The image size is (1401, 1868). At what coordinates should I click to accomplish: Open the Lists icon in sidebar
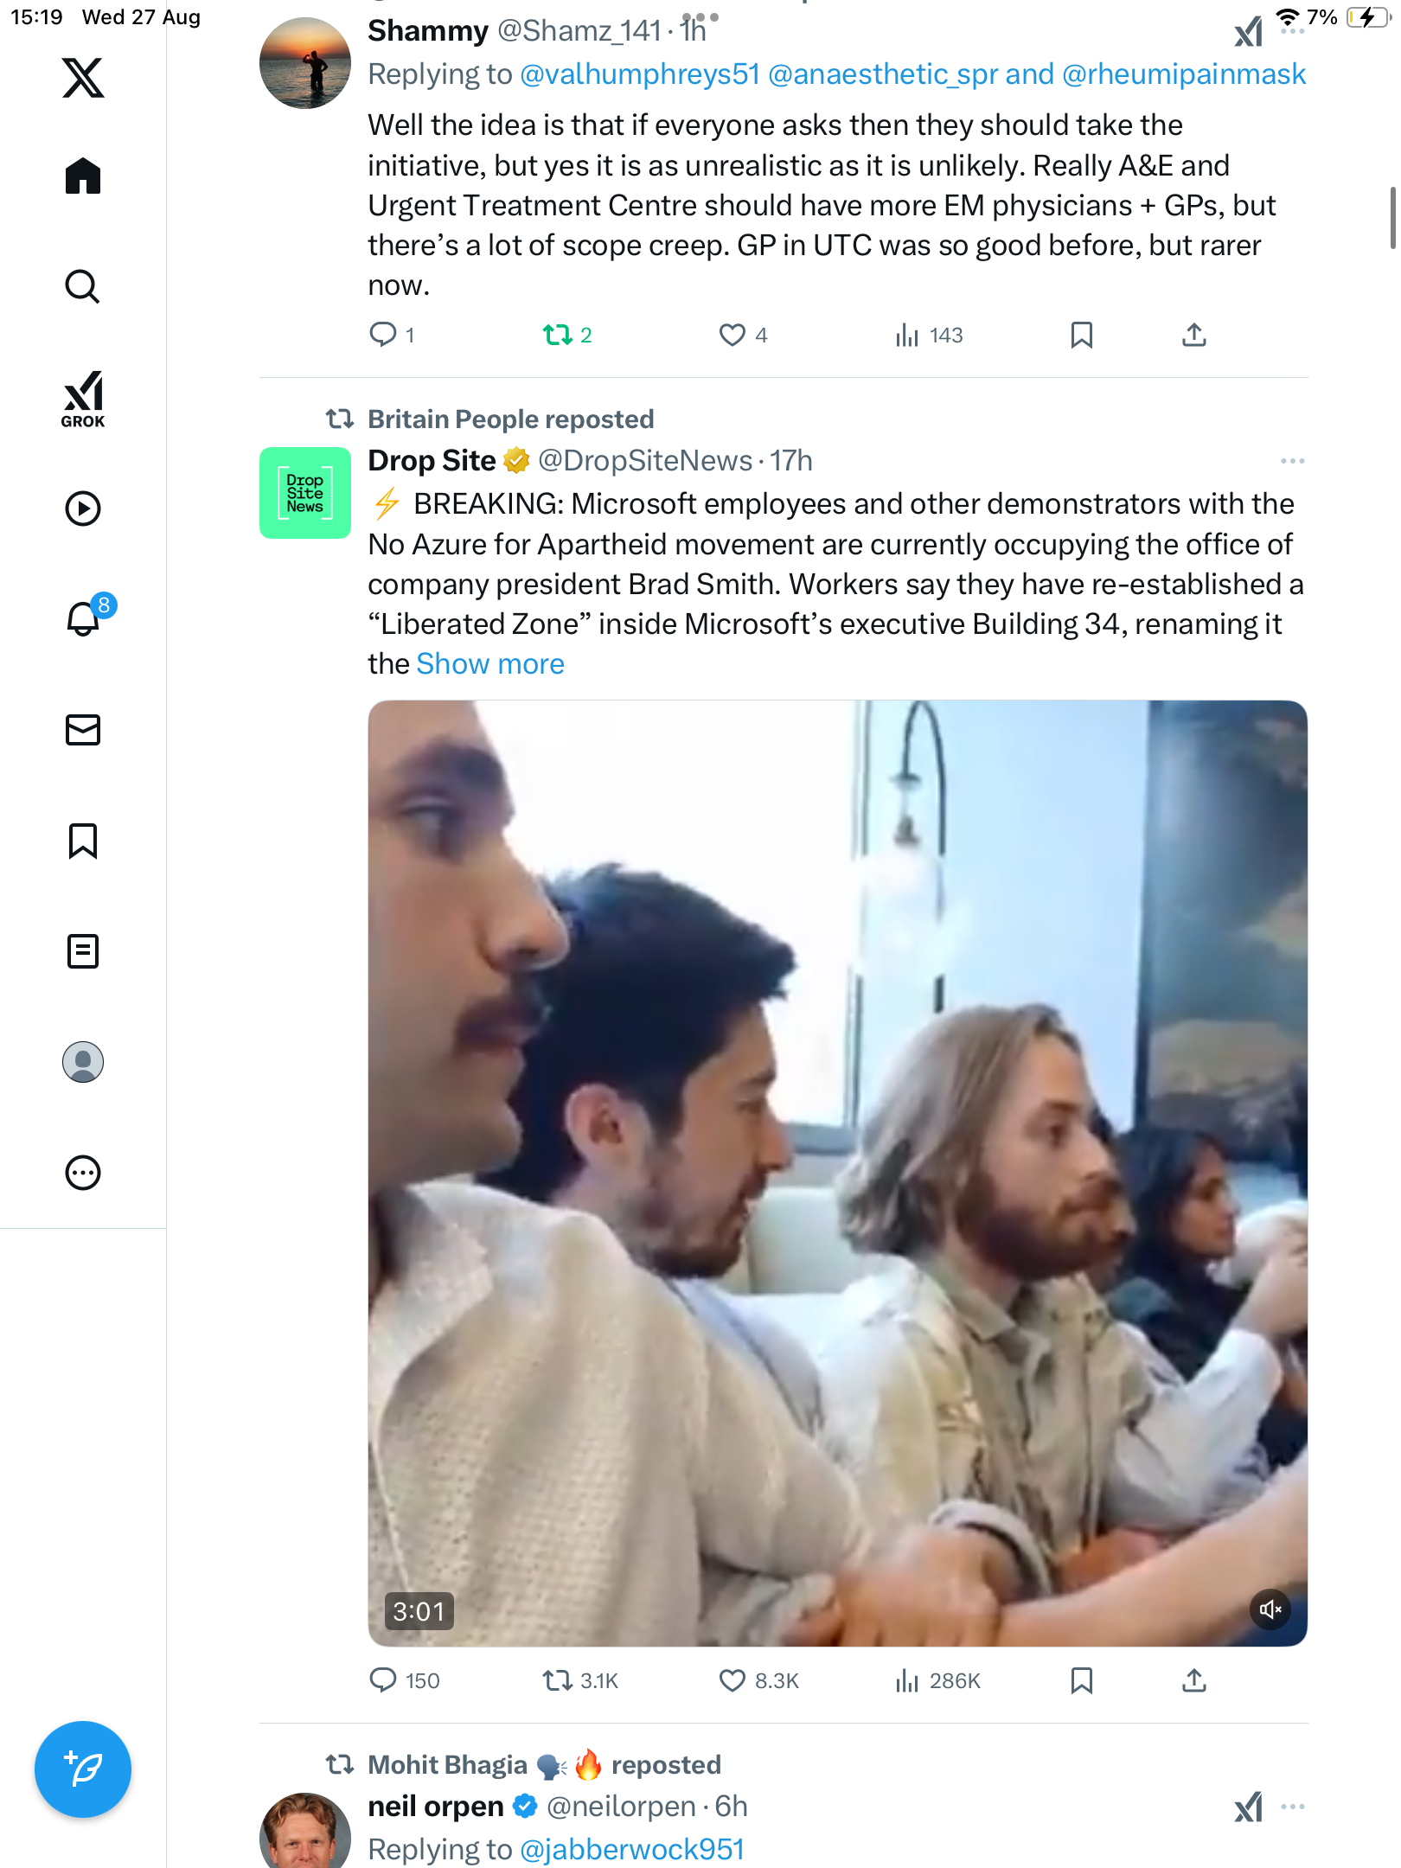pyautogui.click(x=83, y=951)
